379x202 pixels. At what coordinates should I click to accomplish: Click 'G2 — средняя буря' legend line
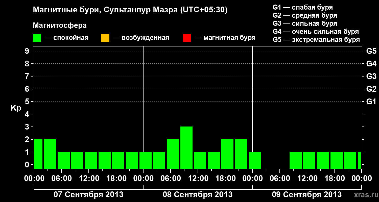tap(305, 15)
